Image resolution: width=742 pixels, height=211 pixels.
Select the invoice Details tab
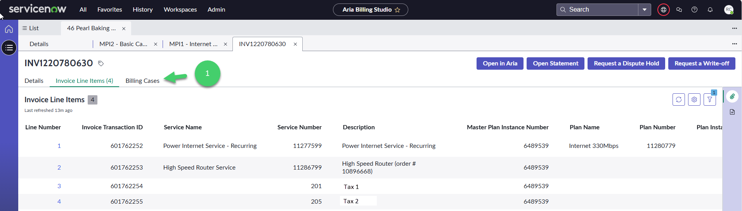click(34, 81)
